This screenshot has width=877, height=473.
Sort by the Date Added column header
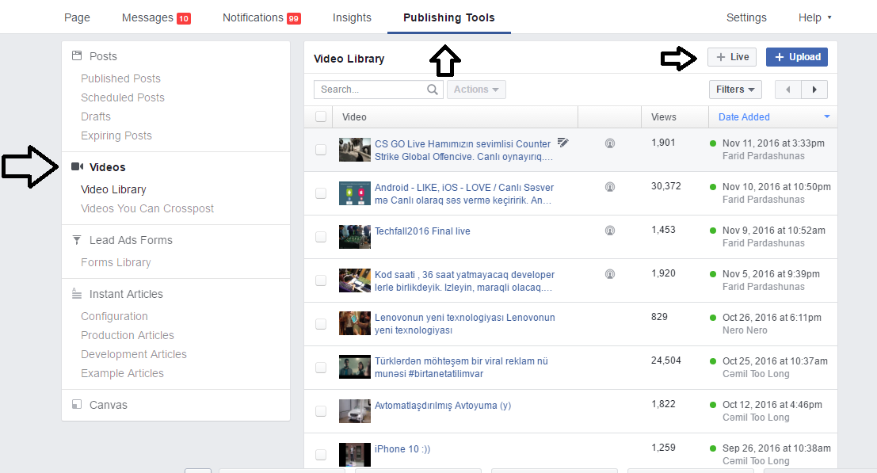coord(744,116)
